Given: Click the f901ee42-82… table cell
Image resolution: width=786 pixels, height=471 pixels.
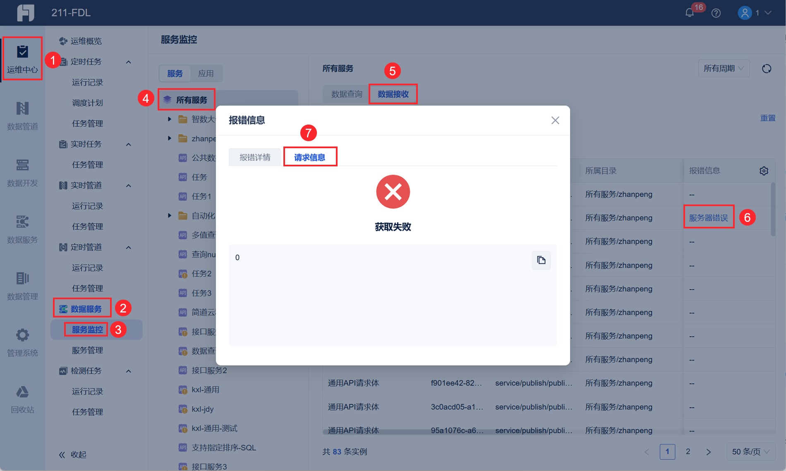Looking at the screenshot, I should [x=456, y=383].
